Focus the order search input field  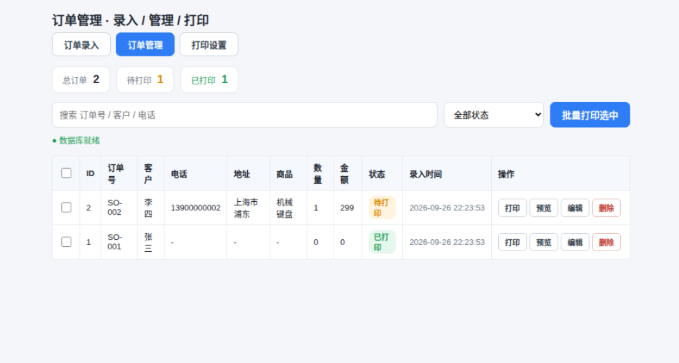pyautogui.click(x=245, y=115)
